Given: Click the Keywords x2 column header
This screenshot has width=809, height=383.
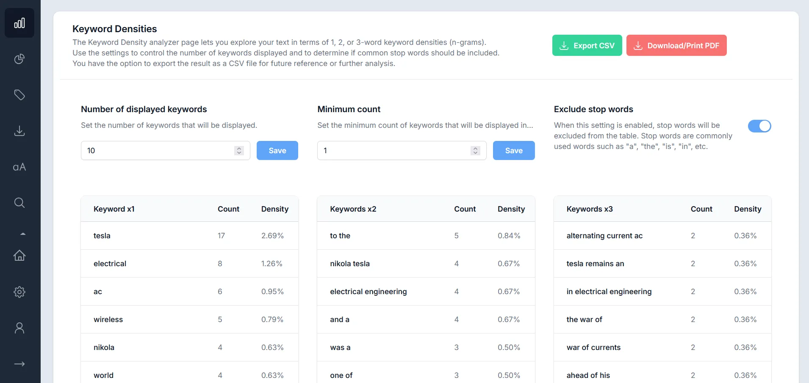Looking at the screenshot, I should click(x=353, y=209).
